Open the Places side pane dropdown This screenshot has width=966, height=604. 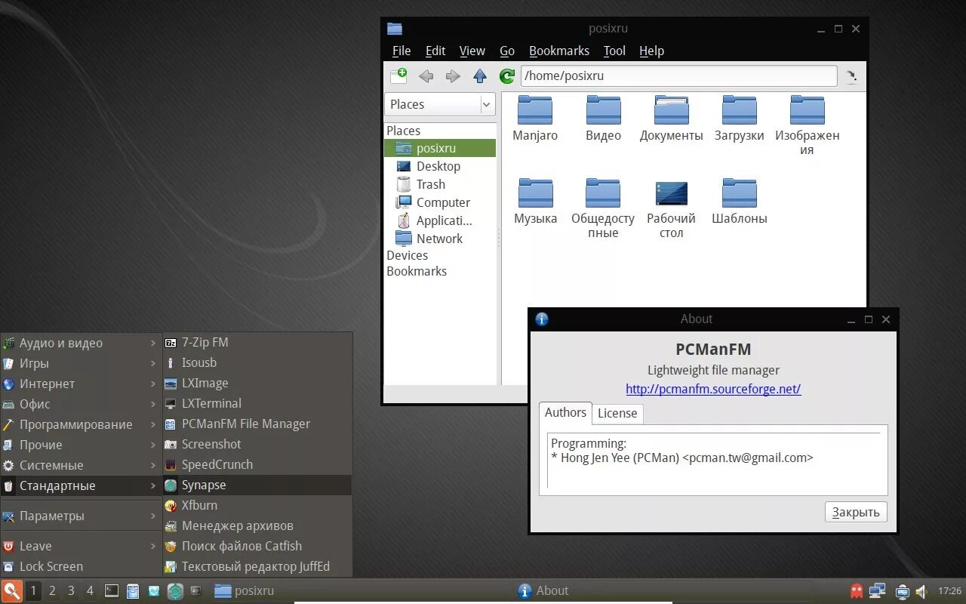(x=440, y=104)
